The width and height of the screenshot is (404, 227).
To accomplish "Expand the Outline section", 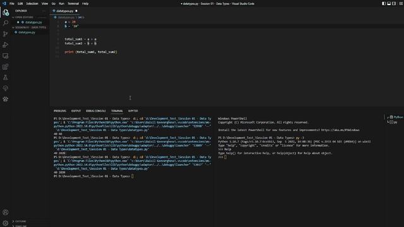I will click(20, 221).
